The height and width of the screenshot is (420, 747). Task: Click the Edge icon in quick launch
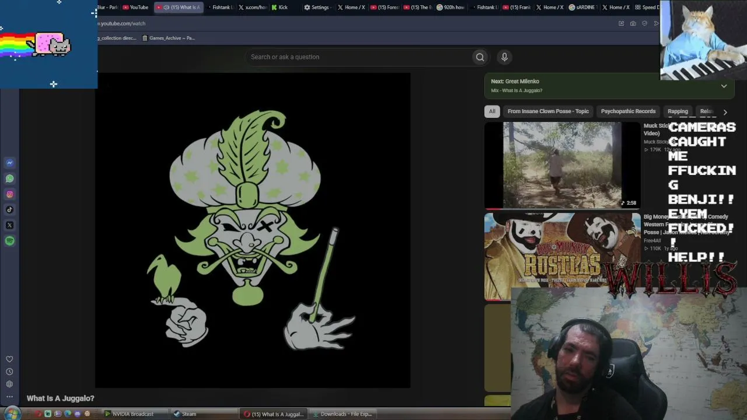pyautogui.click(x=68, y=414)
